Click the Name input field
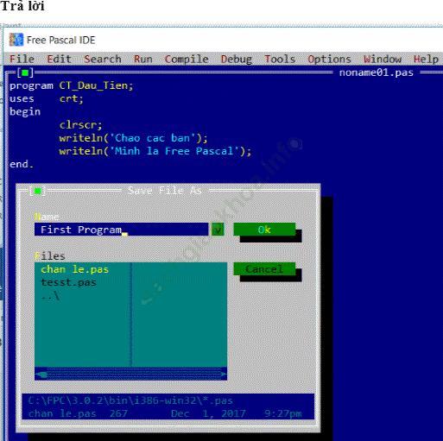 point(121,230)
